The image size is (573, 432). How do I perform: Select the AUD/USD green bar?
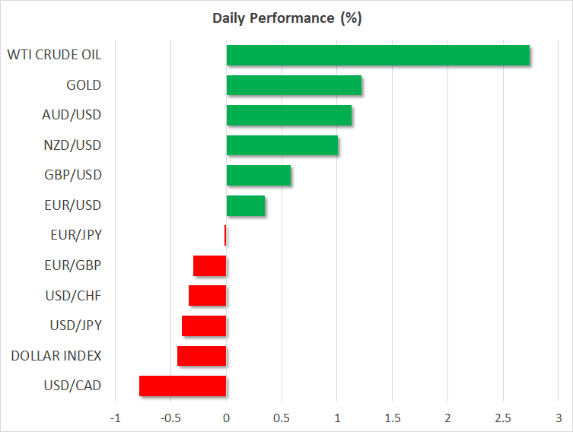288,116
